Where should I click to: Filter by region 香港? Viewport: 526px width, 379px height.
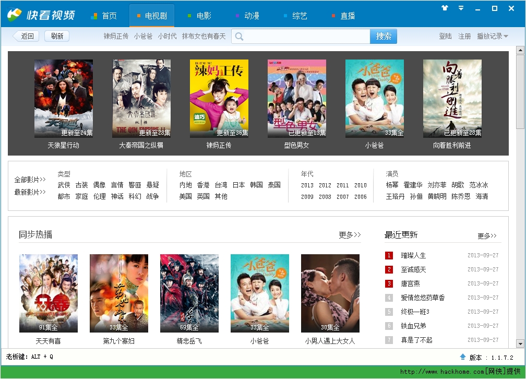coord(204,185)
